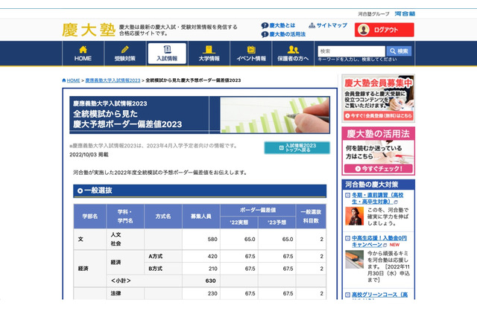The image size is (477, 317).
Task: Click the 2022/10/03 掲載 date text
Action: [x=89, y=155]
